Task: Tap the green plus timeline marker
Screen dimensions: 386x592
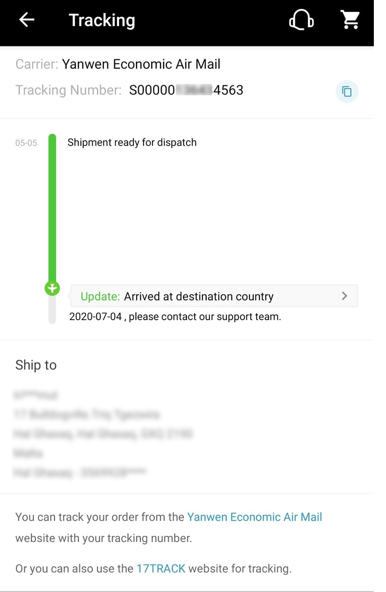Action: [52, 289]
